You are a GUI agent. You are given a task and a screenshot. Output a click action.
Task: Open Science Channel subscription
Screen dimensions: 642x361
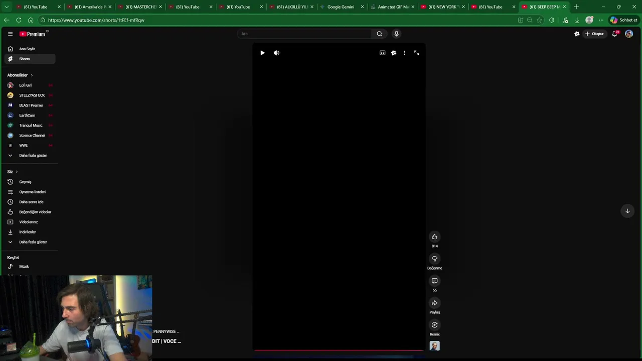30,135
